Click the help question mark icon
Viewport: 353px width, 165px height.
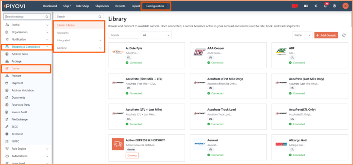335,6
